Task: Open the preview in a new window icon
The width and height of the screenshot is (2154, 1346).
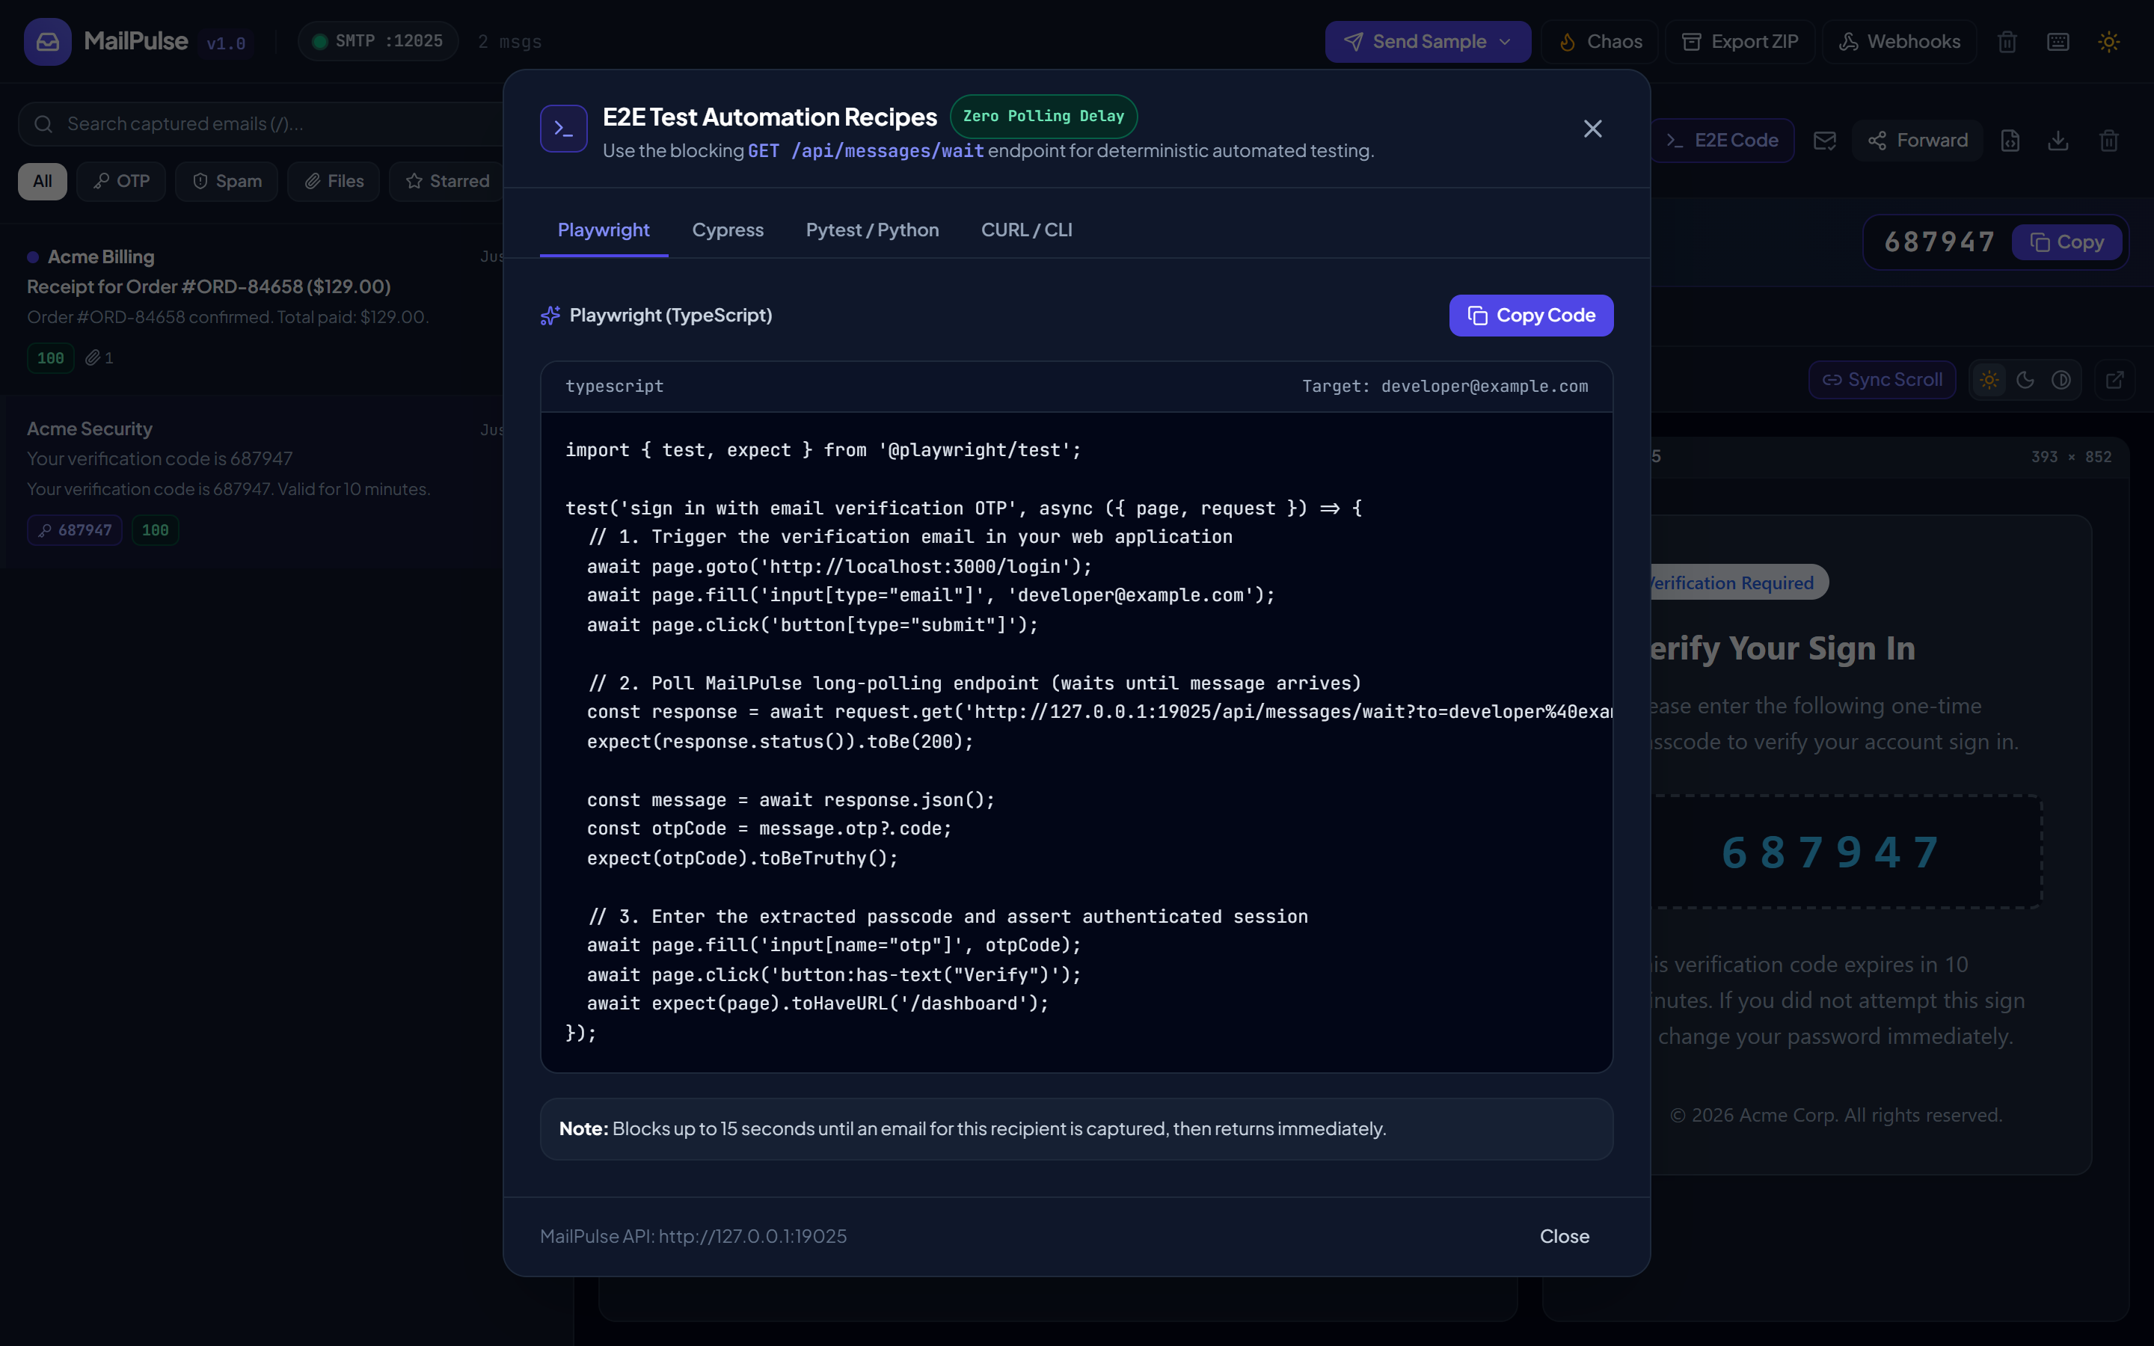Action: point(2115,380)
